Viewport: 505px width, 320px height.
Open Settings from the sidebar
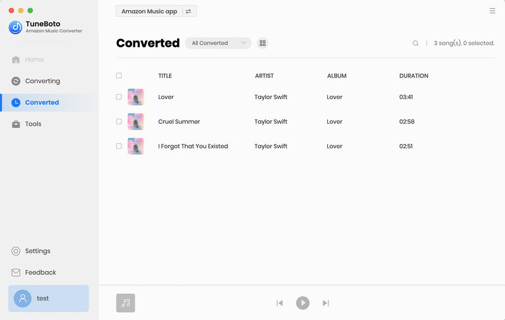31,251
